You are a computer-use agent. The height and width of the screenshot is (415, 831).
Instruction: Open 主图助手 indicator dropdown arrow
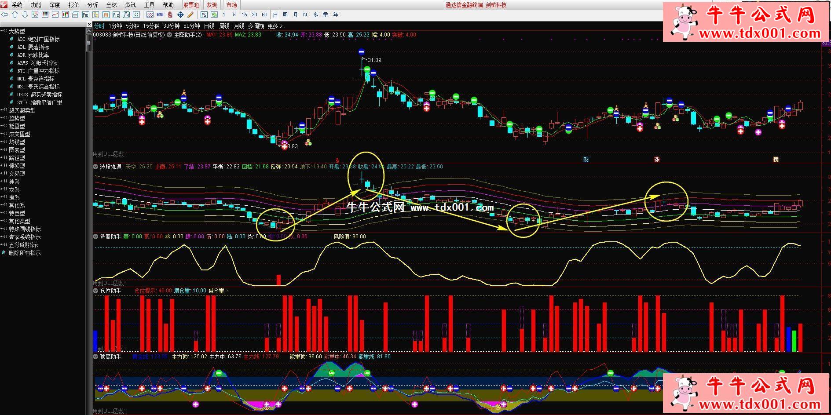pyautogui.click(x=169, y=35)
